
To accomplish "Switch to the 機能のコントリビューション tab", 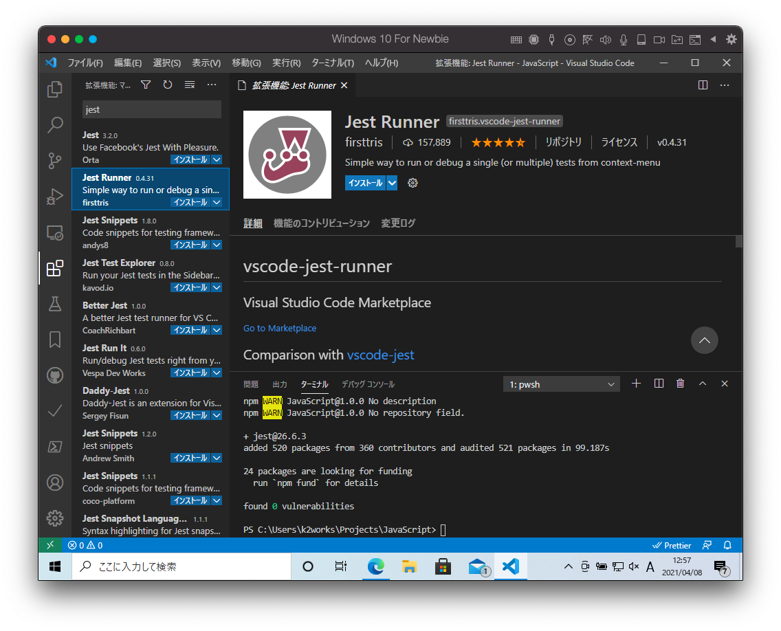I will [321, 223].
